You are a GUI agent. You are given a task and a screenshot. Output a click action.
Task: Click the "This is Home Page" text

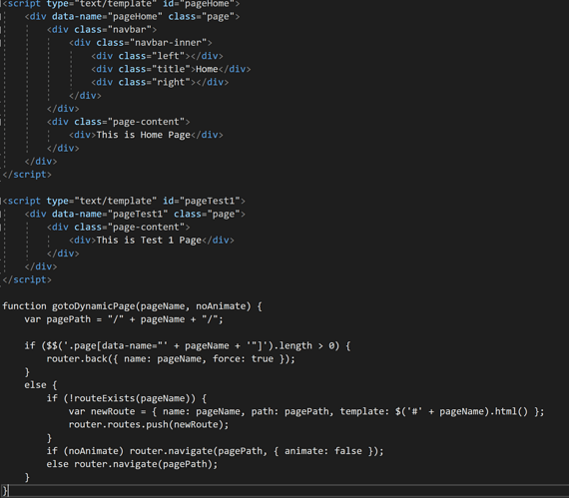144,135
